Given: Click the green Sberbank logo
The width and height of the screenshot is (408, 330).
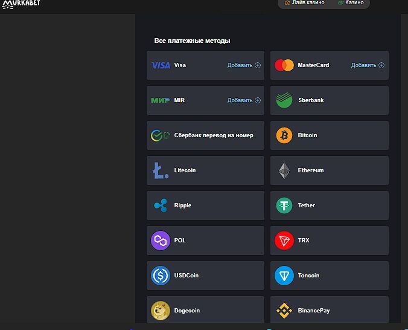Looking at the screenshot, I should [x=284, y=100].
